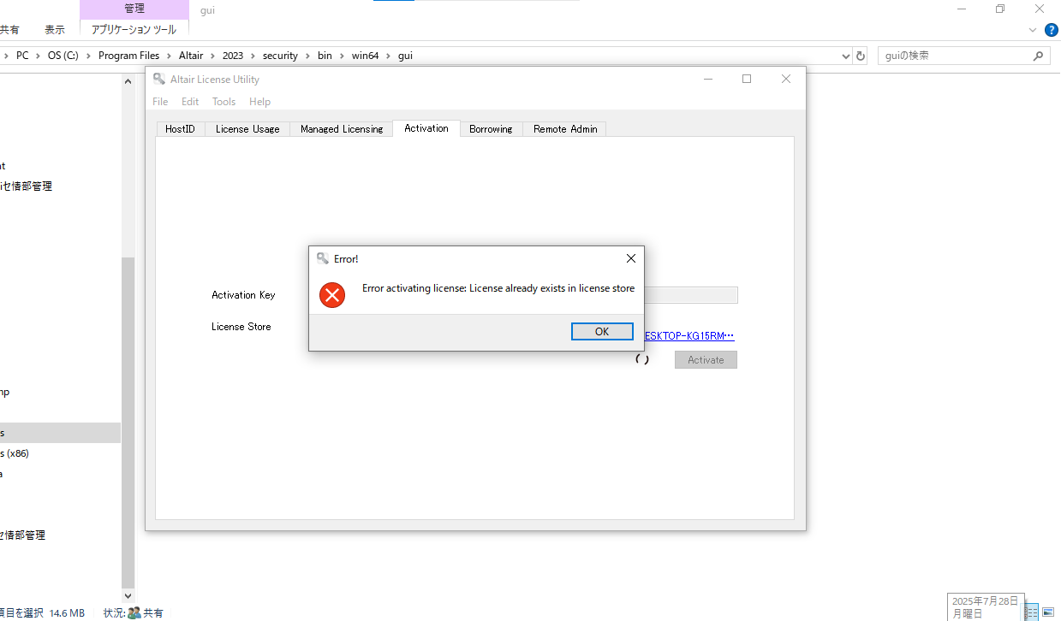
Task: Go to win64 folder in the breadcrumb
Action: 365,56
